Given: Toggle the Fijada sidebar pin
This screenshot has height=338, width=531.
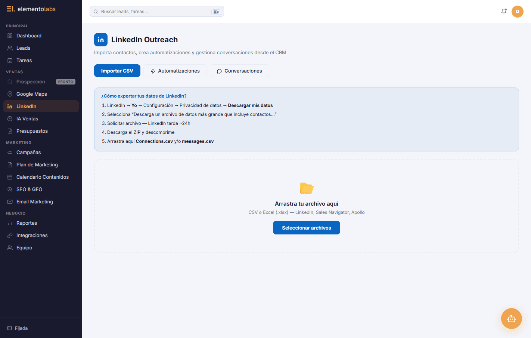Looking at the screenshot, I should (18, 328).
